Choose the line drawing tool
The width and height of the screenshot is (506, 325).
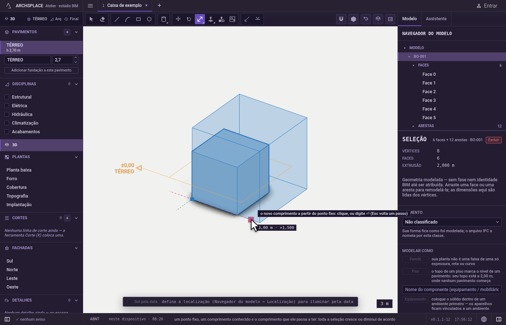coord(117,19)
